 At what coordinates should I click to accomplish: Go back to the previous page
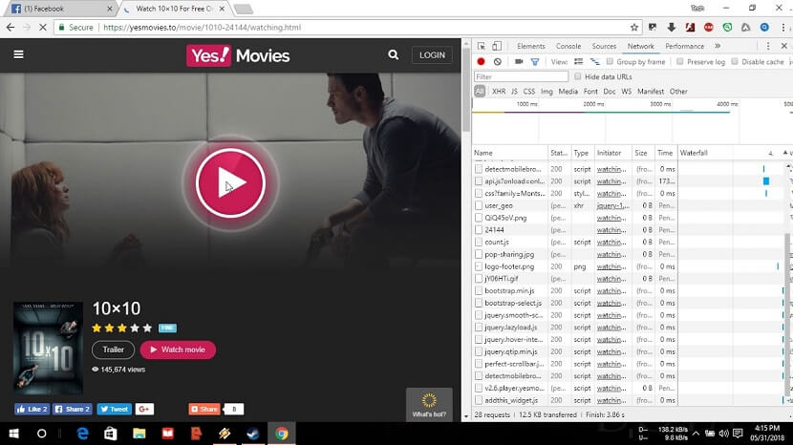pos(11,28)
